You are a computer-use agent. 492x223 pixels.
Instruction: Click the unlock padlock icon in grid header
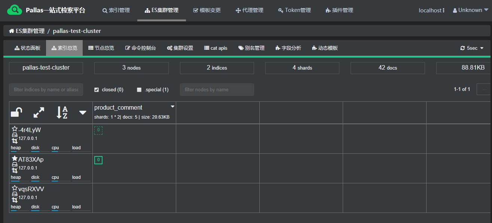16,112
